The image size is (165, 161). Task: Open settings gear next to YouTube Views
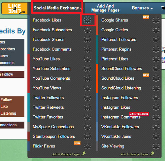[x=87, y=88]
